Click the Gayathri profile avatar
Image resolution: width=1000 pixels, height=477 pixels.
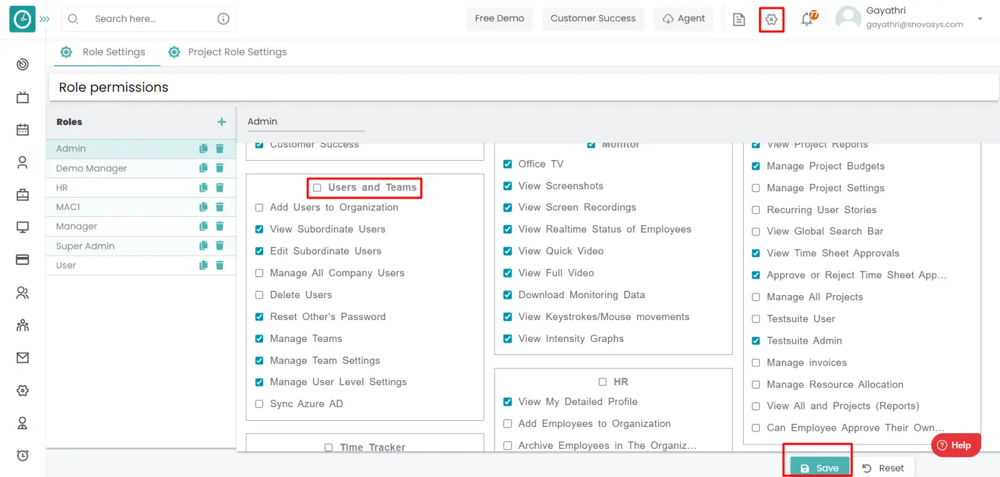click(x=848, y=19)
